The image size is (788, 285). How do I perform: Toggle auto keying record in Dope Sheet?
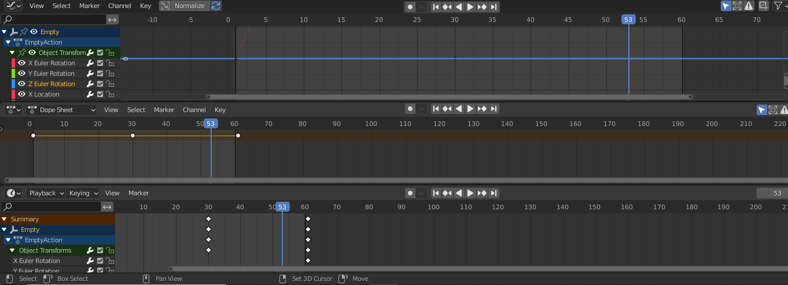(x=410, y=109)
